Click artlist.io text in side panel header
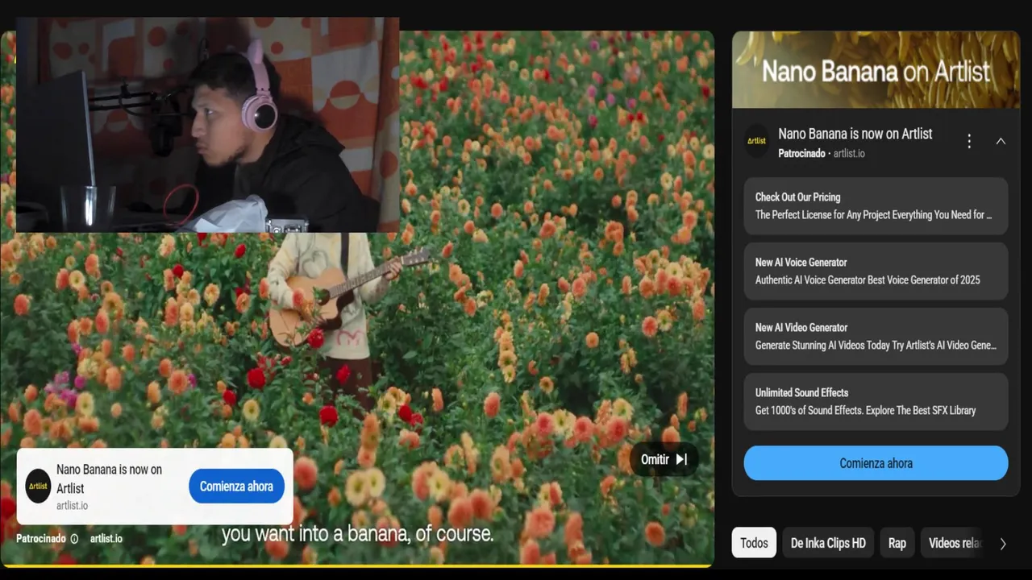1032x580 pixels. pos(849,153)
